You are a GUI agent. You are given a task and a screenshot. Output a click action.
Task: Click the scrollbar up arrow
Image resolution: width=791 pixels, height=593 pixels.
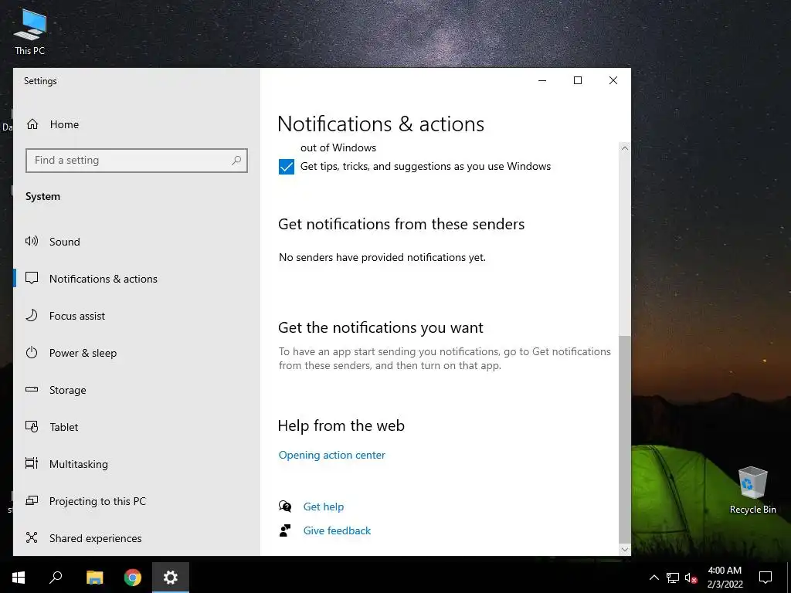tap(624, 148)
